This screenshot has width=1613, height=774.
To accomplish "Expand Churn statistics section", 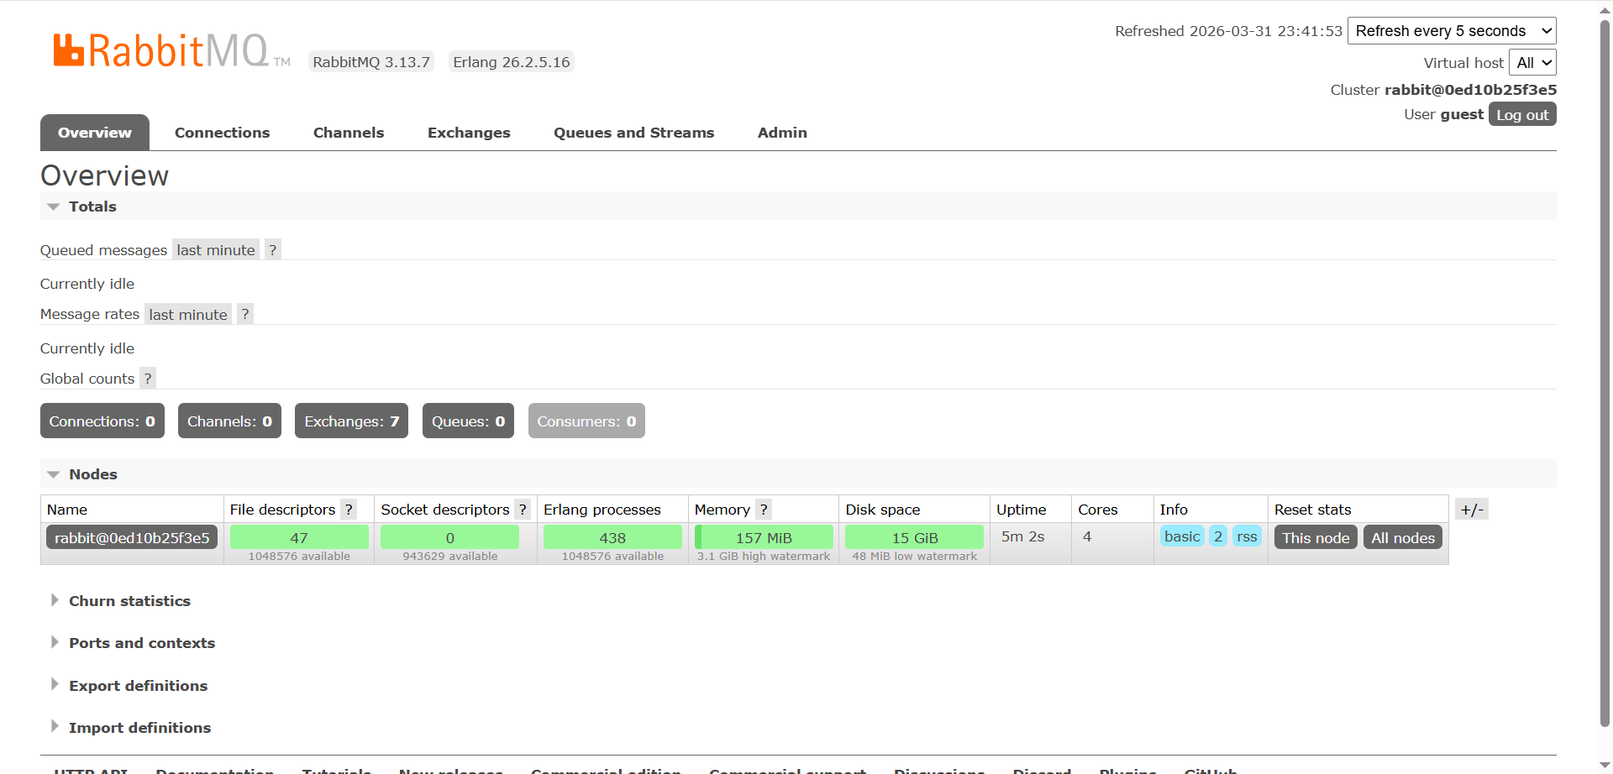I will pyautogui.click(x=129, y=601).
